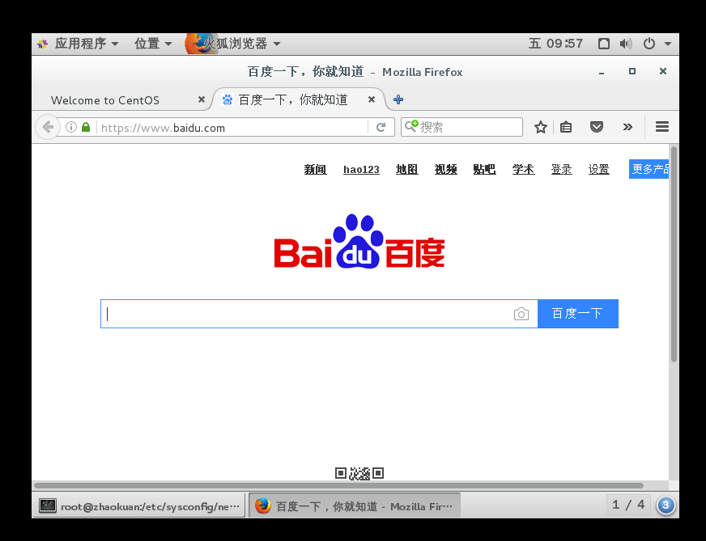The width and height of the screenshot is (706, 541).
Task: Open the volume control in top panel
Action: point(626,44)
